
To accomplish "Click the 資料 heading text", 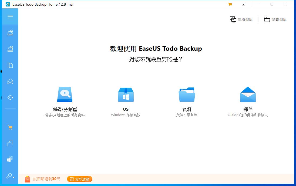I will pos(187,109).
